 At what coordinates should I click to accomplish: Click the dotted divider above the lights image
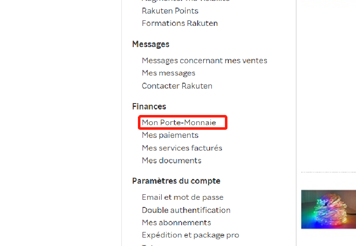tap(328, 172)
